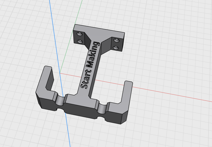Click the origin where the axes meet
The width and height of the screenshot is (212, 147).
click(x=60, y=73)
